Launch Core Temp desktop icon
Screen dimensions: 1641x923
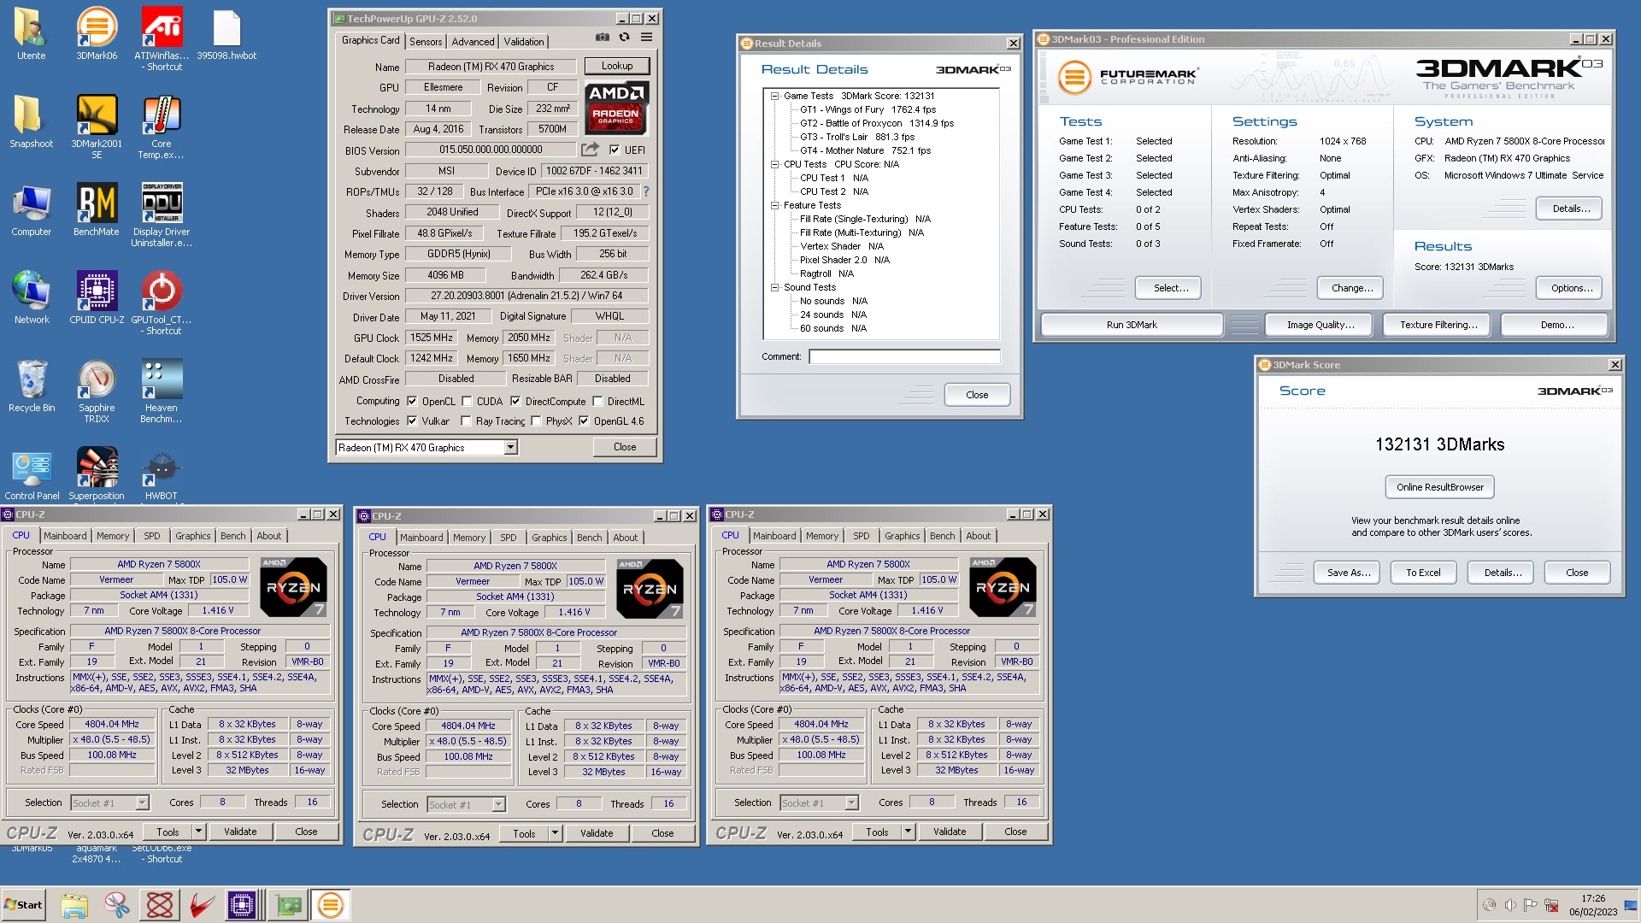tap(162, 126)
